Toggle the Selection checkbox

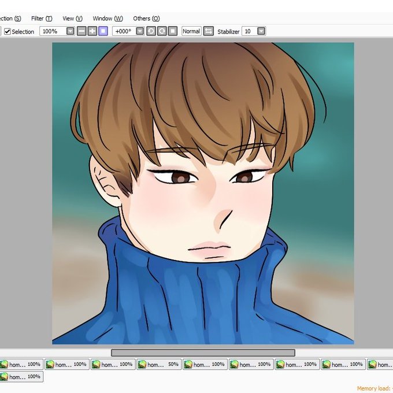point(8,31)
